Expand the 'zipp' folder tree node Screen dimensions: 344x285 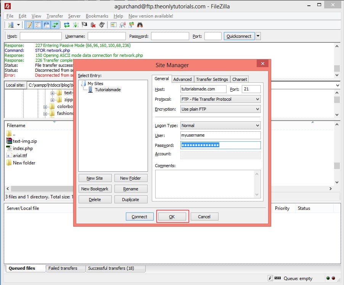[x=52, y=100]
